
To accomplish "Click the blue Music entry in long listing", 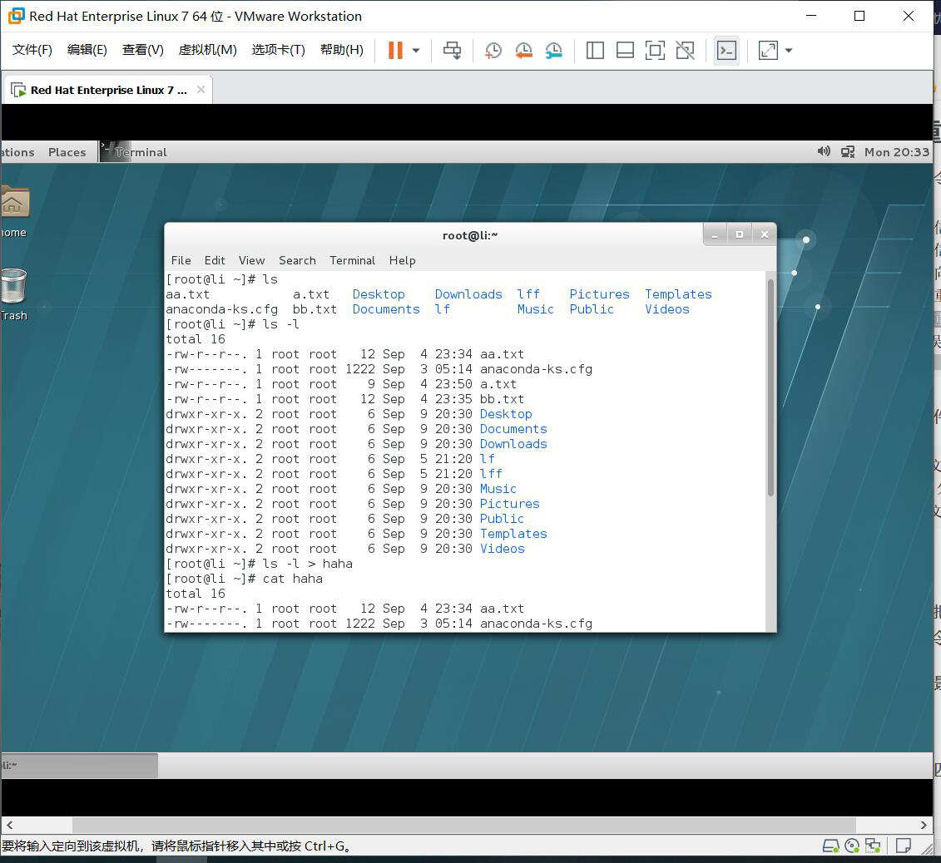I will tap(498, 489).
